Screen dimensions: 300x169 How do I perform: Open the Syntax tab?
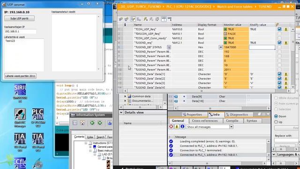(x=252, y=121)
